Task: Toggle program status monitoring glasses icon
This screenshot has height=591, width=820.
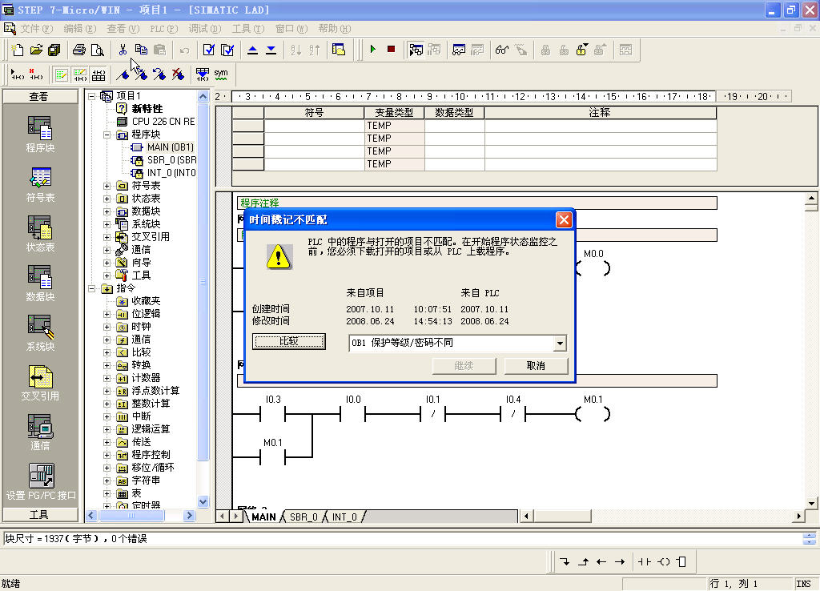Action: pyautogui.click(x=501, y=50)
